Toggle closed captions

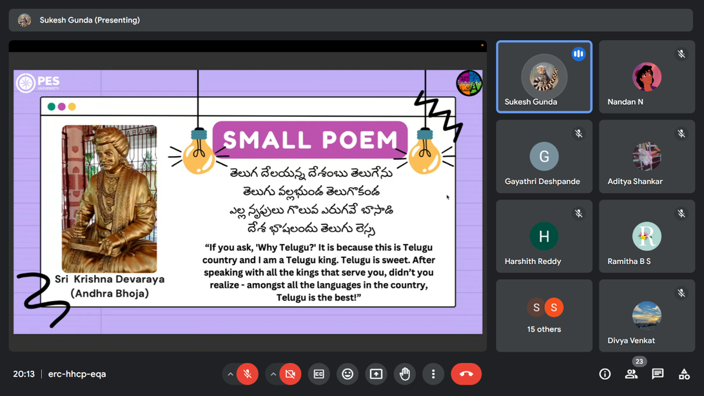[x=318, y=374]
